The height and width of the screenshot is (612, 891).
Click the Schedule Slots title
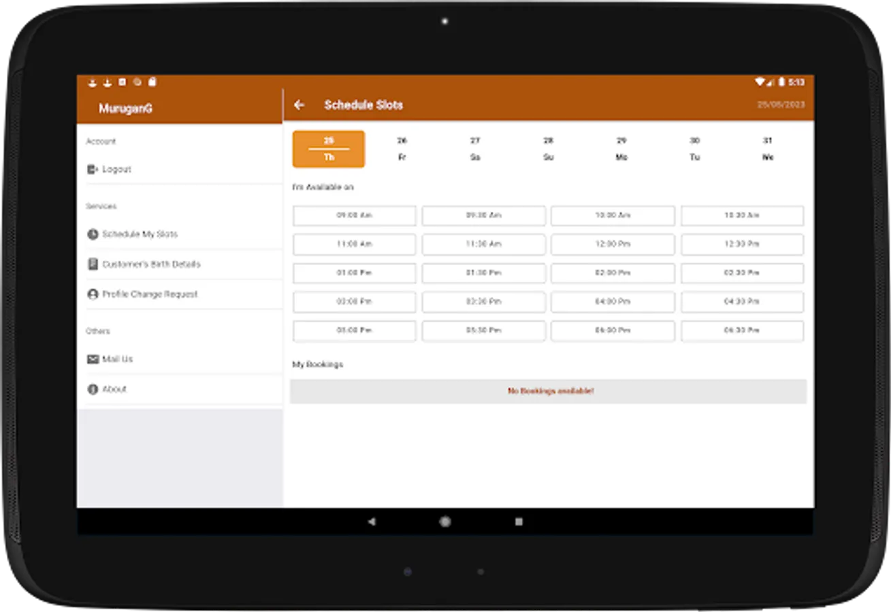coord(363,105)
